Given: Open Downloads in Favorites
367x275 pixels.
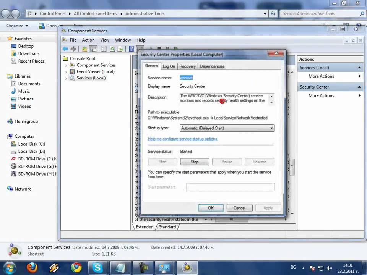Looking at the screenshot, I should [x=26, y=53].
